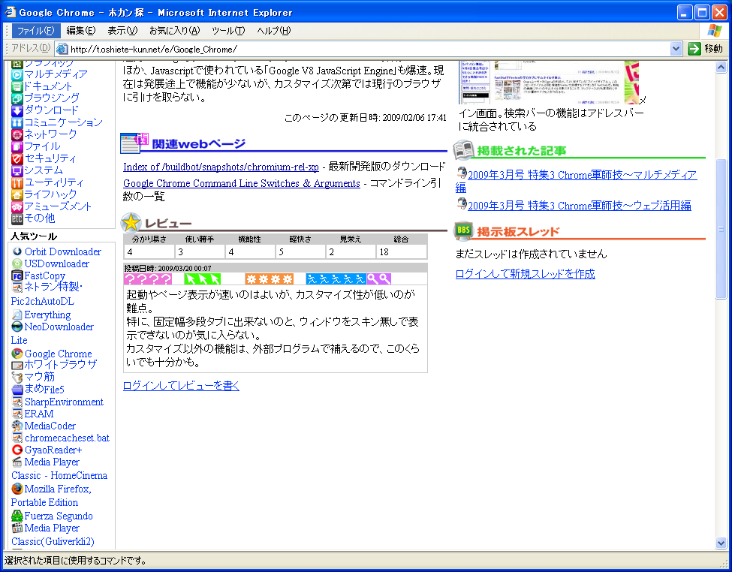Open the ヘルプ menu
Image resolution: width=732 pixels, height=572 pixels.
pyautogui.click(x=274, y=31)
